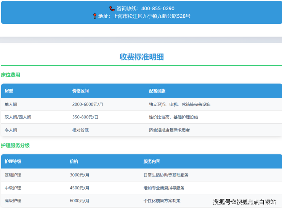Click the 房型 column header

tap(9, 91)
